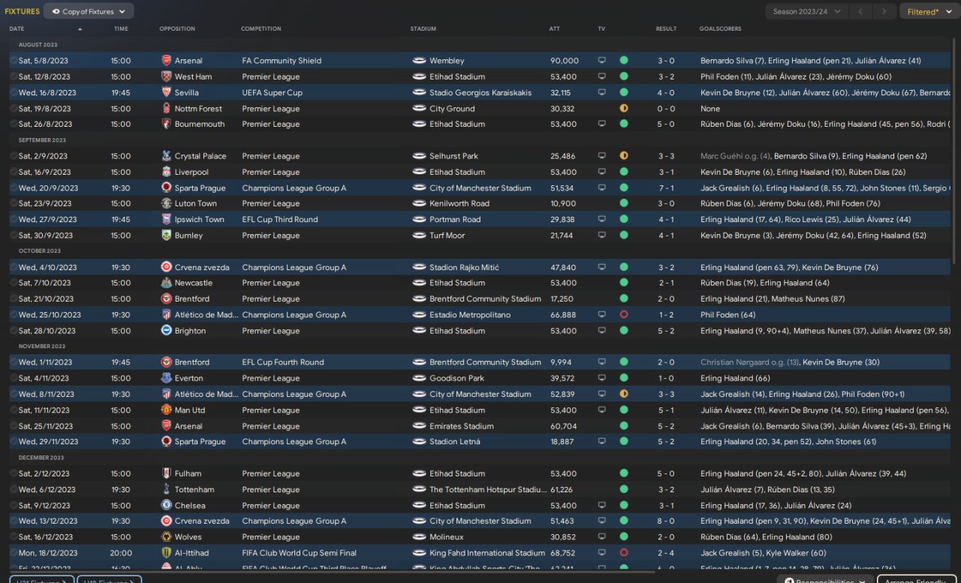Sort by the Result column header
The width and height of the screenshot is (961, 583).
point(666,29)
